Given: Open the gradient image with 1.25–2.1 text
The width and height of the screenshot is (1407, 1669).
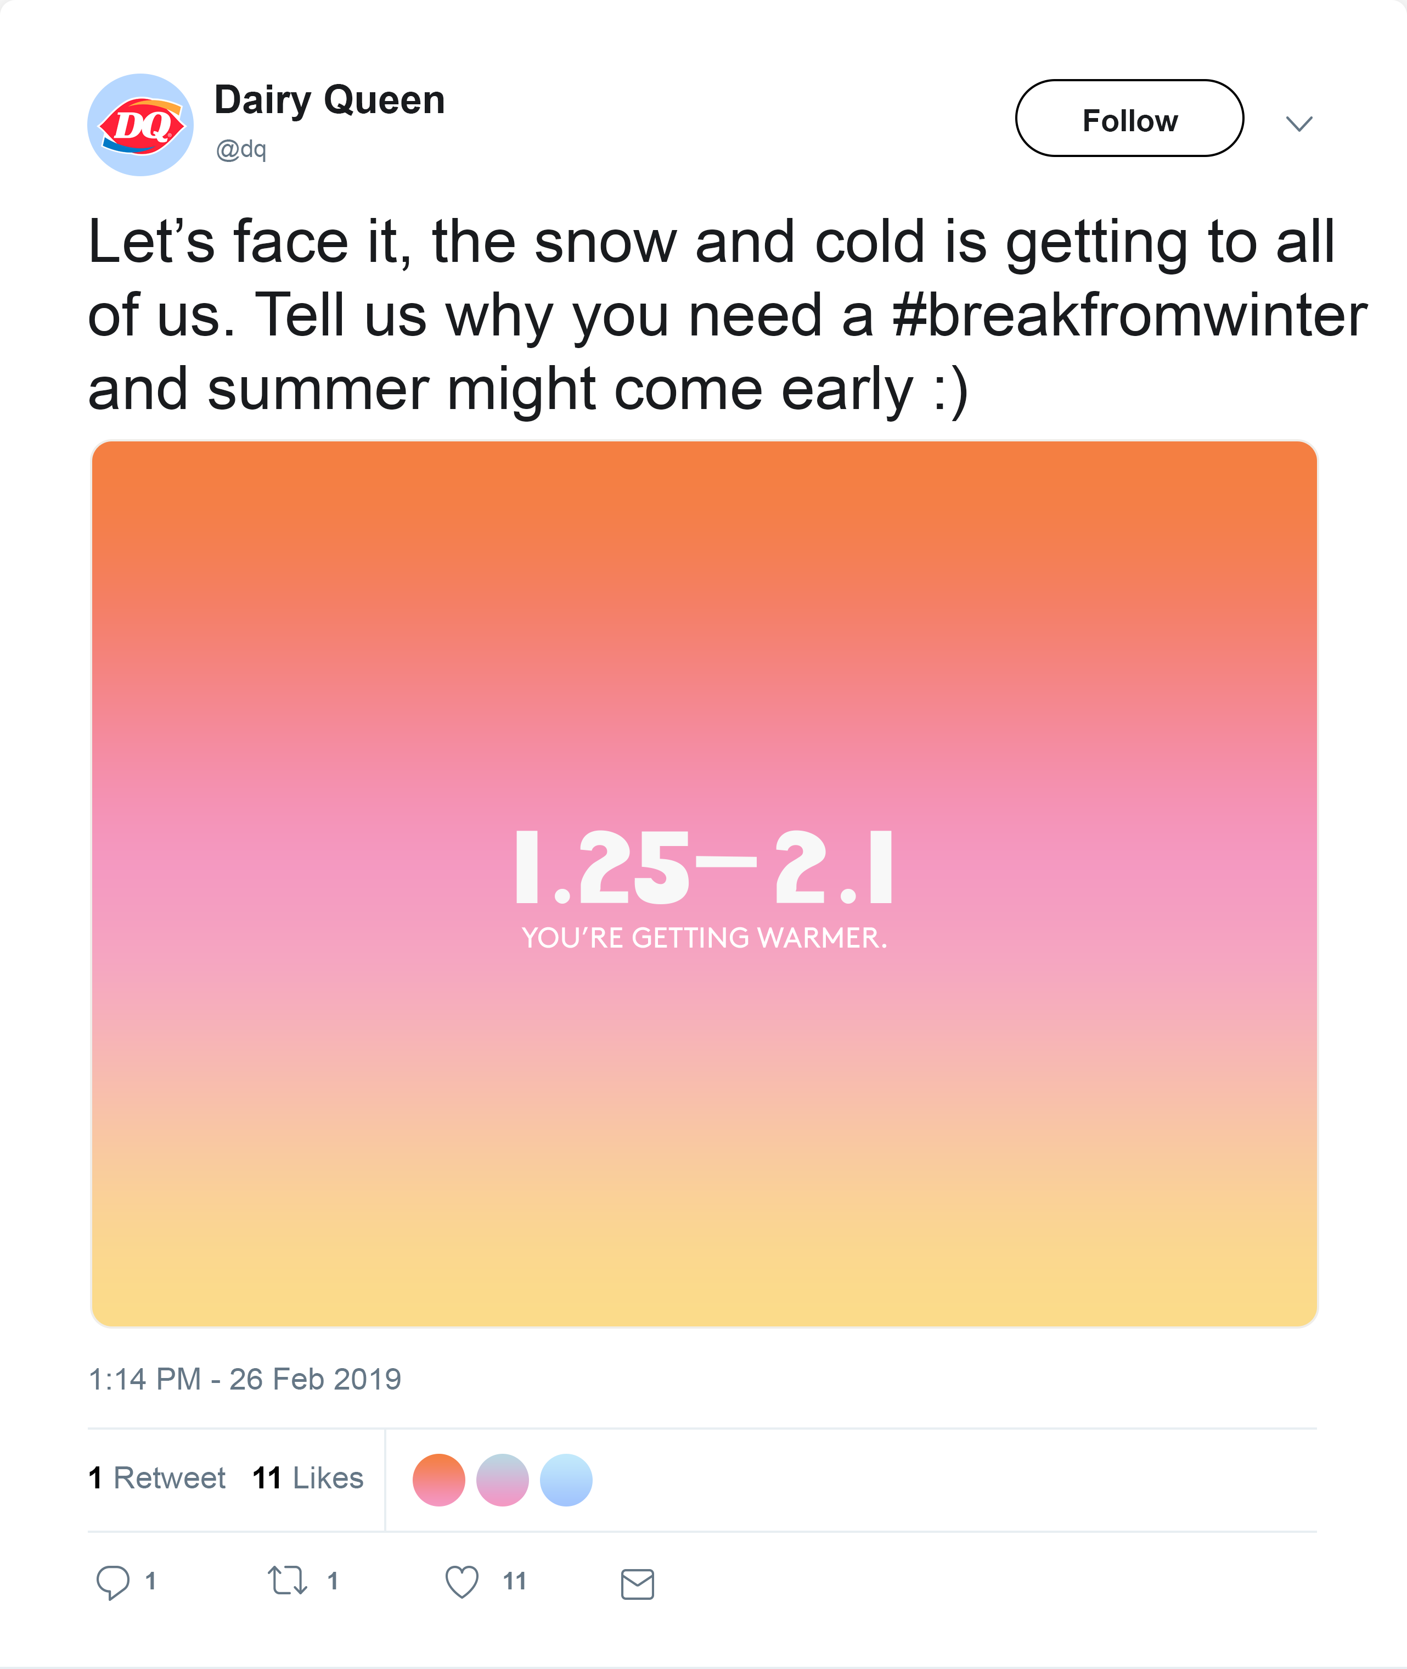Looking at the screenshot, I should 703,884.
